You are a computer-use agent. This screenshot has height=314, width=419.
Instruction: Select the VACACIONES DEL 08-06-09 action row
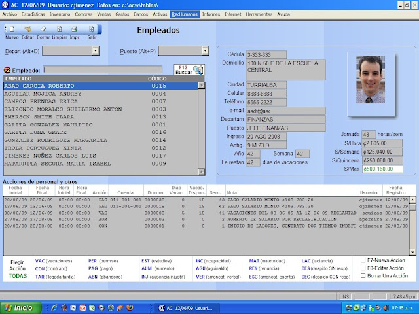coord(206,213)
